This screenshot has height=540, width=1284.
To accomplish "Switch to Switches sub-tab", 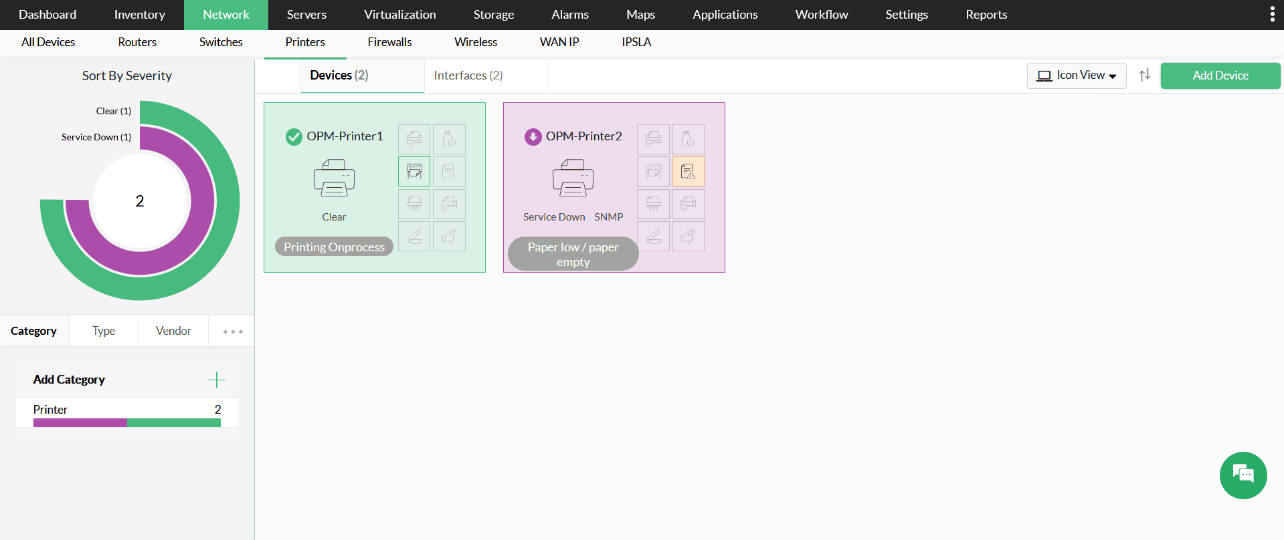I will click(221, 42).
